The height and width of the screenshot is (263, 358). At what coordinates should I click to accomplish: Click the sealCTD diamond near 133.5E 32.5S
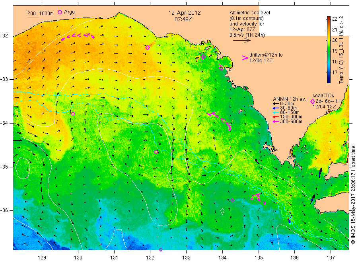click(x=203, y=57)
